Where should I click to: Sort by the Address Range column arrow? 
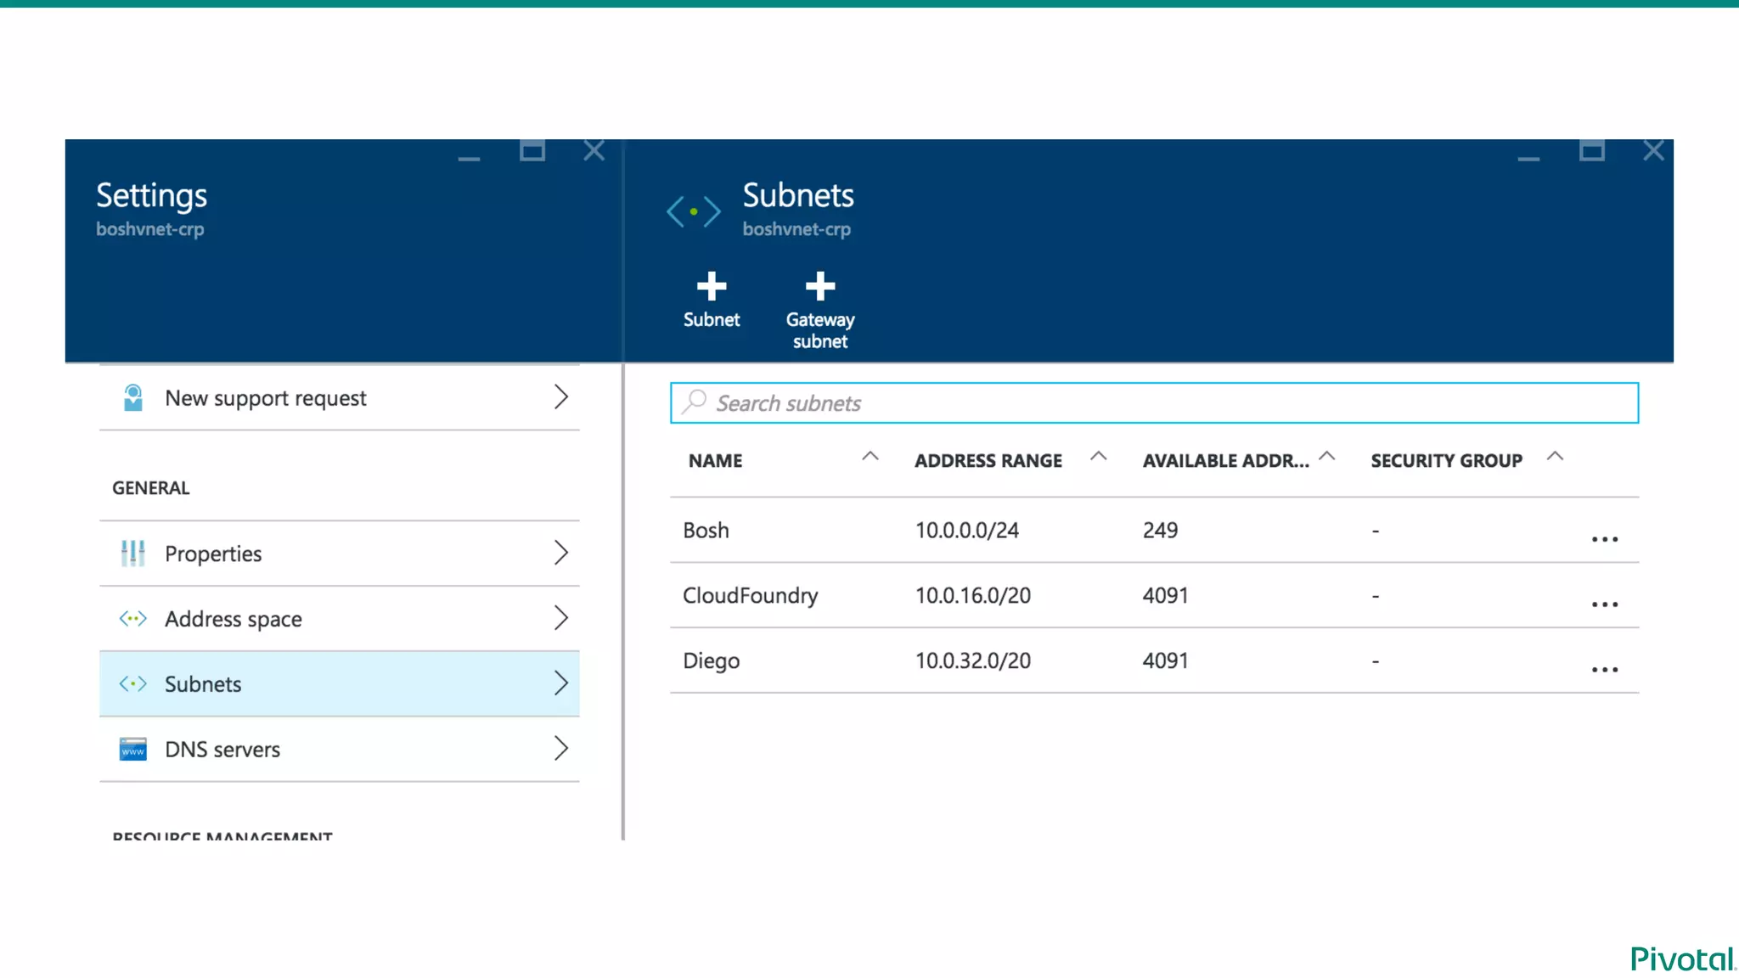tap(1098, 457)
